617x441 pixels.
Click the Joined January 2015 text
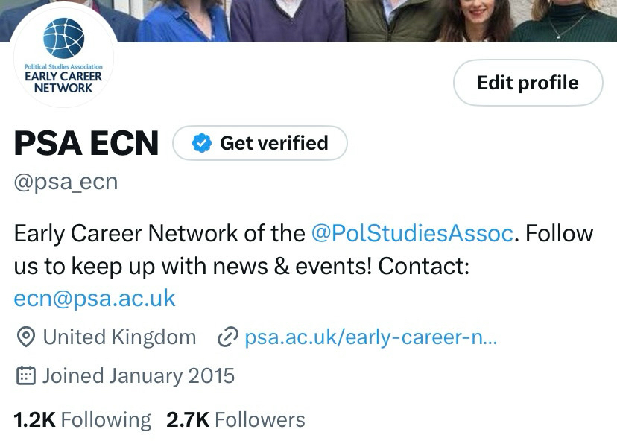[139, 375]
